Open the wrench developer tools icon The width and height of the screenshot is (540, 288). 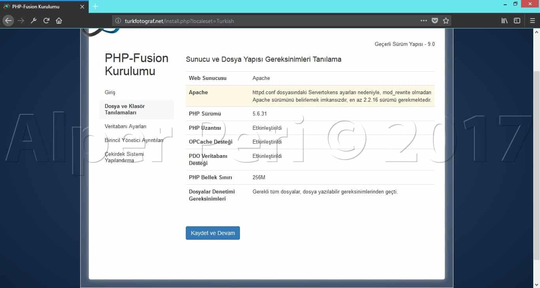34,21
